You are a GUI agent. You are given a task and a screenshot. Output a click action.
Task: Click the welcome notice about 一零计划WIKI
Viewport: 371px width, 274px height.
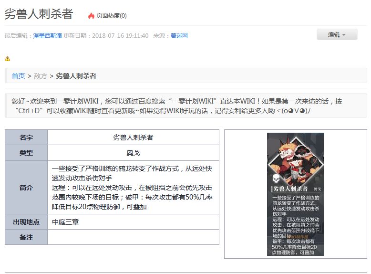186,105
